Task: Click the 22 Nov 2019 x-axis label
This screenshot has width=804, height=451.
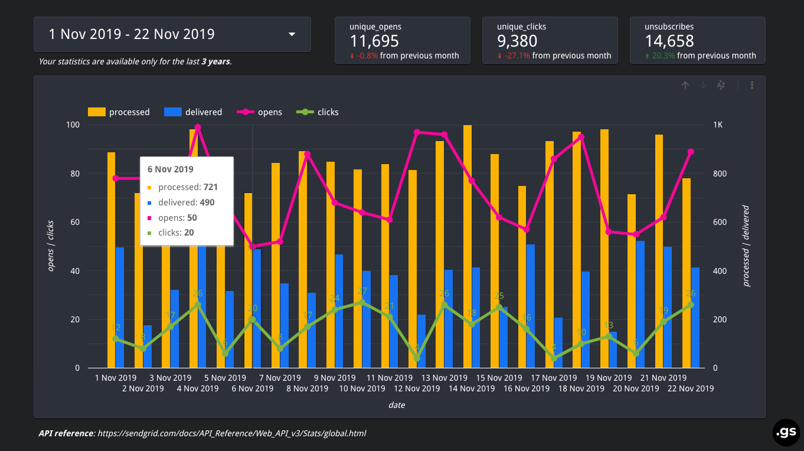Action: point(690,388)
